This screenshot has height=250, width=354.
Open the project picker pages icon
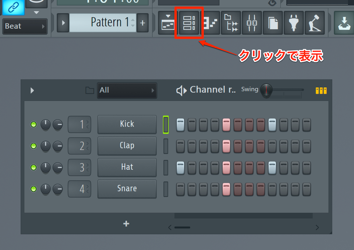pyautogui.click(x=273, y=23)
